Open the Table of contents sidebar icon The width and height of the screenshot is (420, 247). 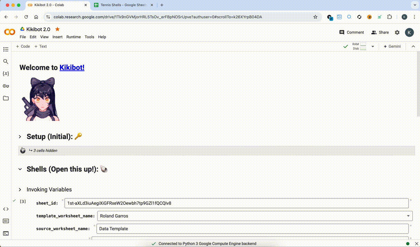[6, 49]
